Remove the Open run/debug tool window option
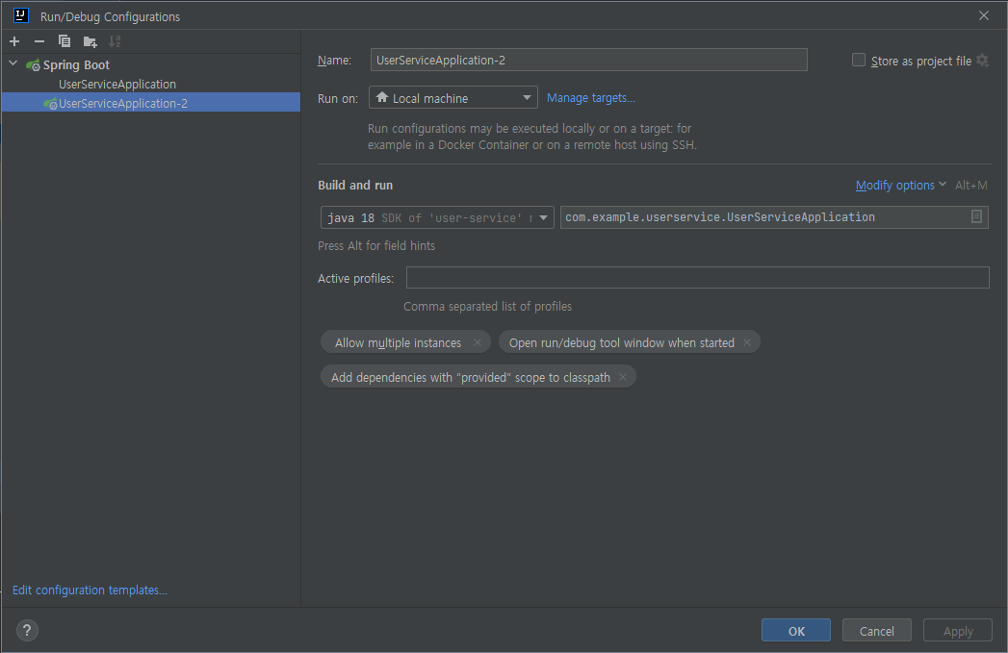The width and height of the screenshot is (1008, 653). point(746,343)
